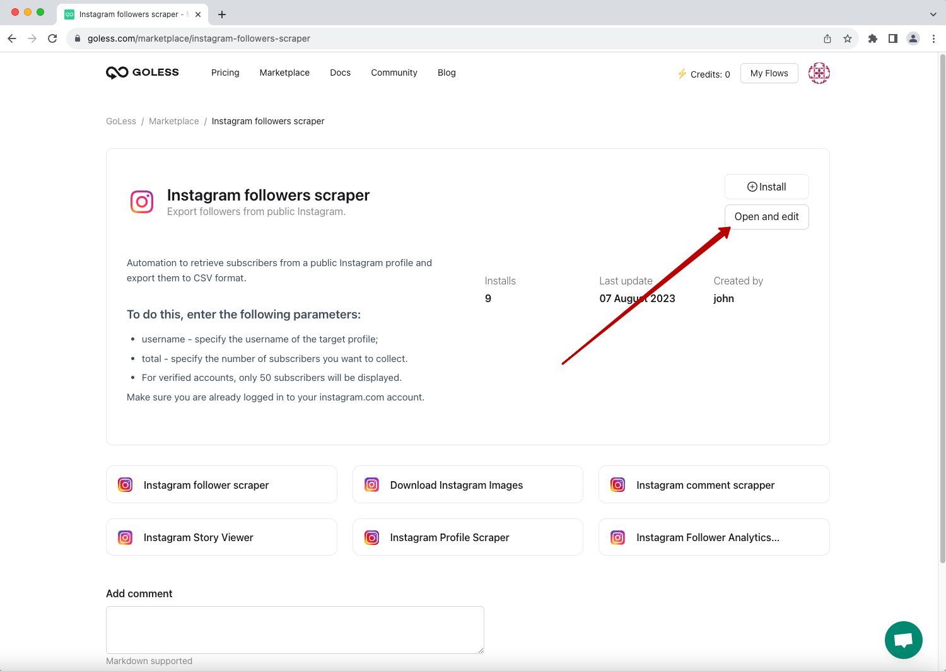Click Instagram icon on Download Instagram Images card
Image resolution: width=946 pixels, height=671 pixels.
point(372,485)
